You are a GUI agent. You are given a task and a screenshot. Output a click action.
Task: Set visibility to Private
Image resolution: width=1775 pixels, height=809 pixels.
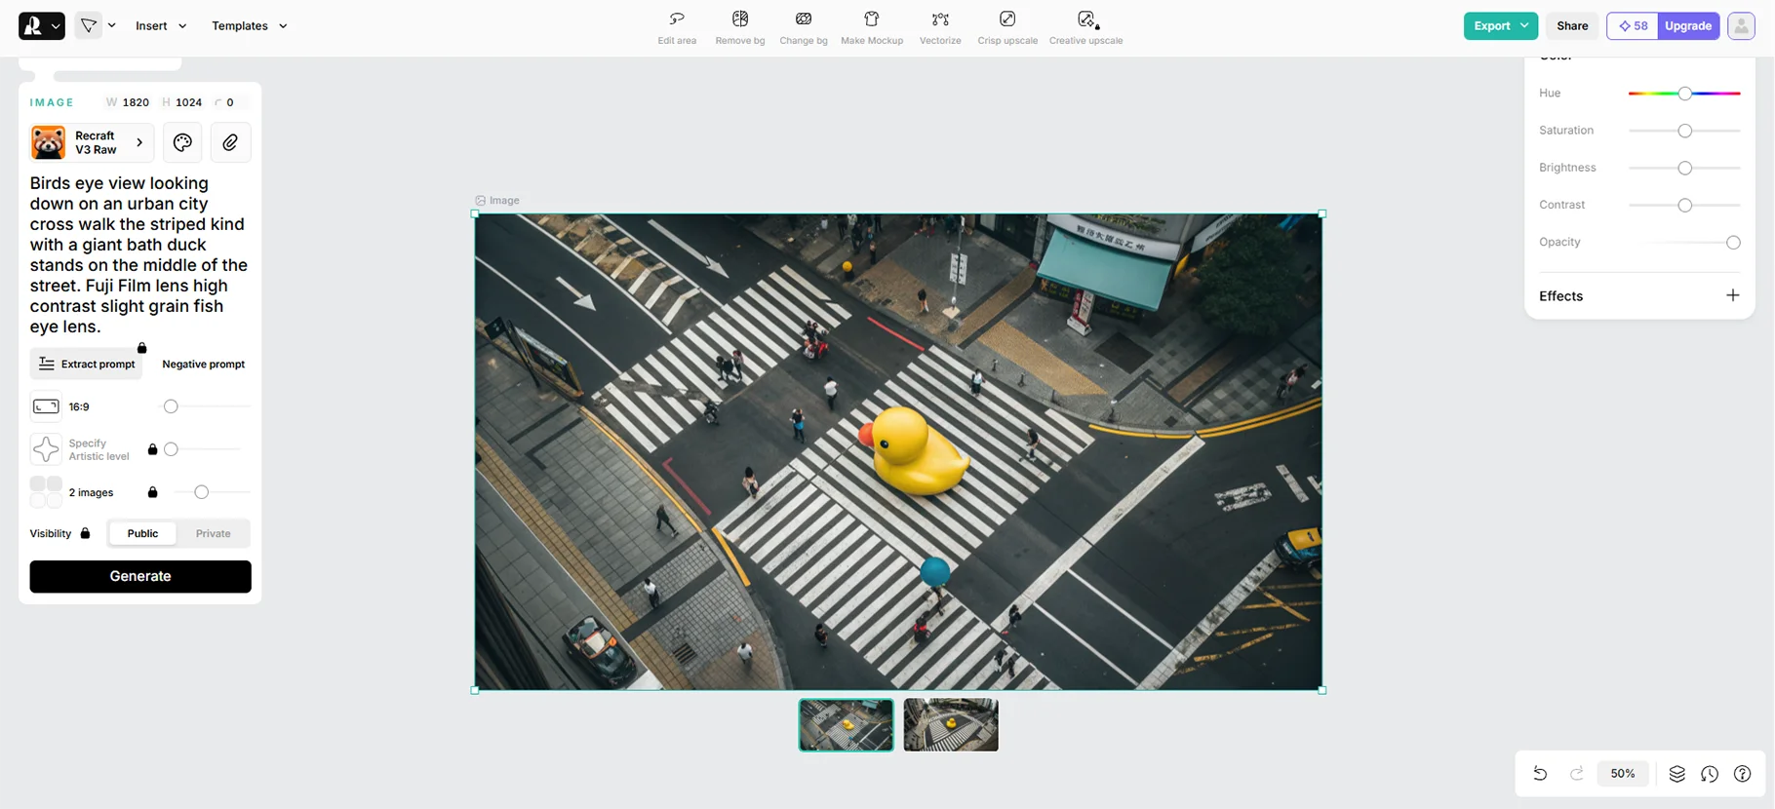pos(213,533)
